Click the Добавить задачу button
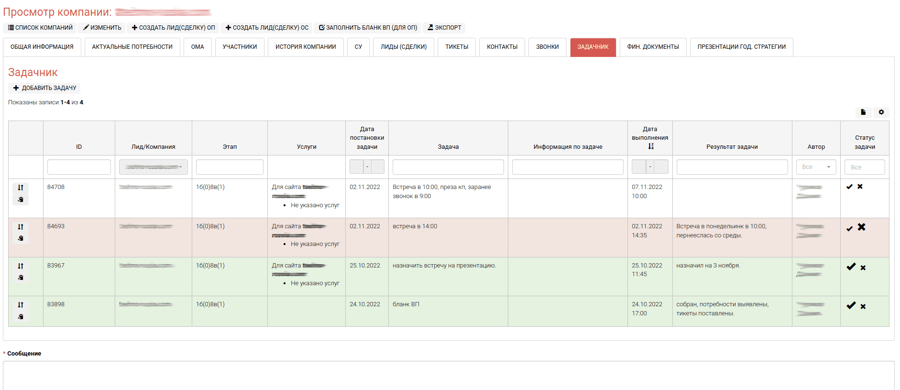This screenshot has width=900, height=390. [44, 88]
